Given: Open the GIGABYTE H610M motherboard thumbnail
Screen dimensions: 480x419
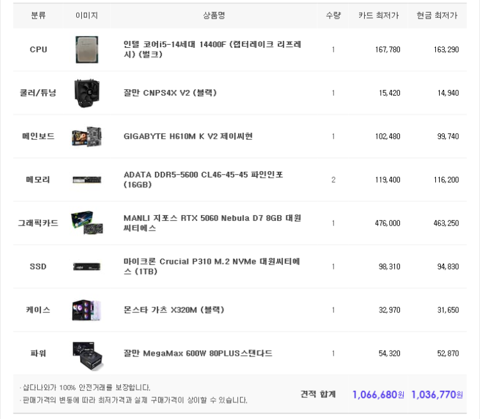Looking at the screenshot, I should [x=86, y=136].
